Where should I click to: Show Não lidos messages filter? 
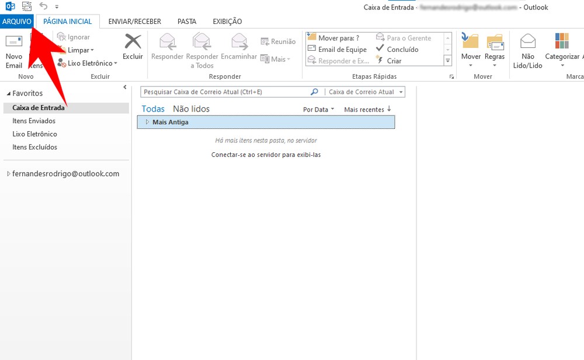click(x=191, y=109)
